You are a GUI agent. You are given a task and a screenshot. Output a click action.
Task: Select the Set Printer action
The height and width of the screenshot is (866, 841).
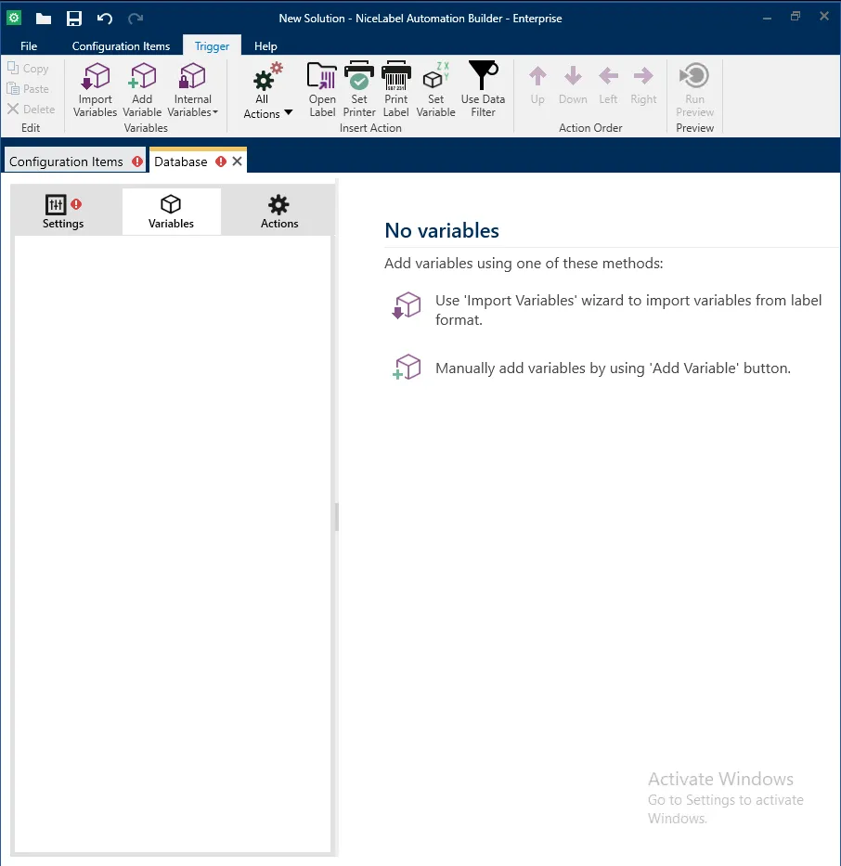point(358,88)
